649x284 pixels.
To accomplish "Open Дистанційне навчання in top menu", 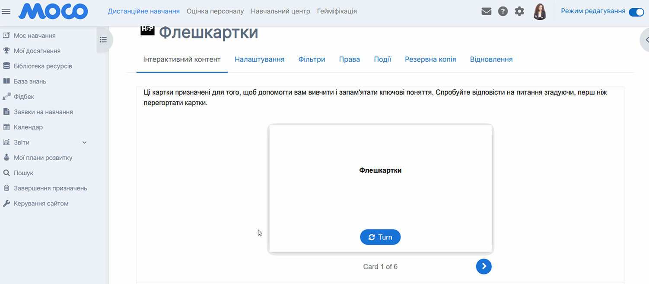I will click(143, 11).
